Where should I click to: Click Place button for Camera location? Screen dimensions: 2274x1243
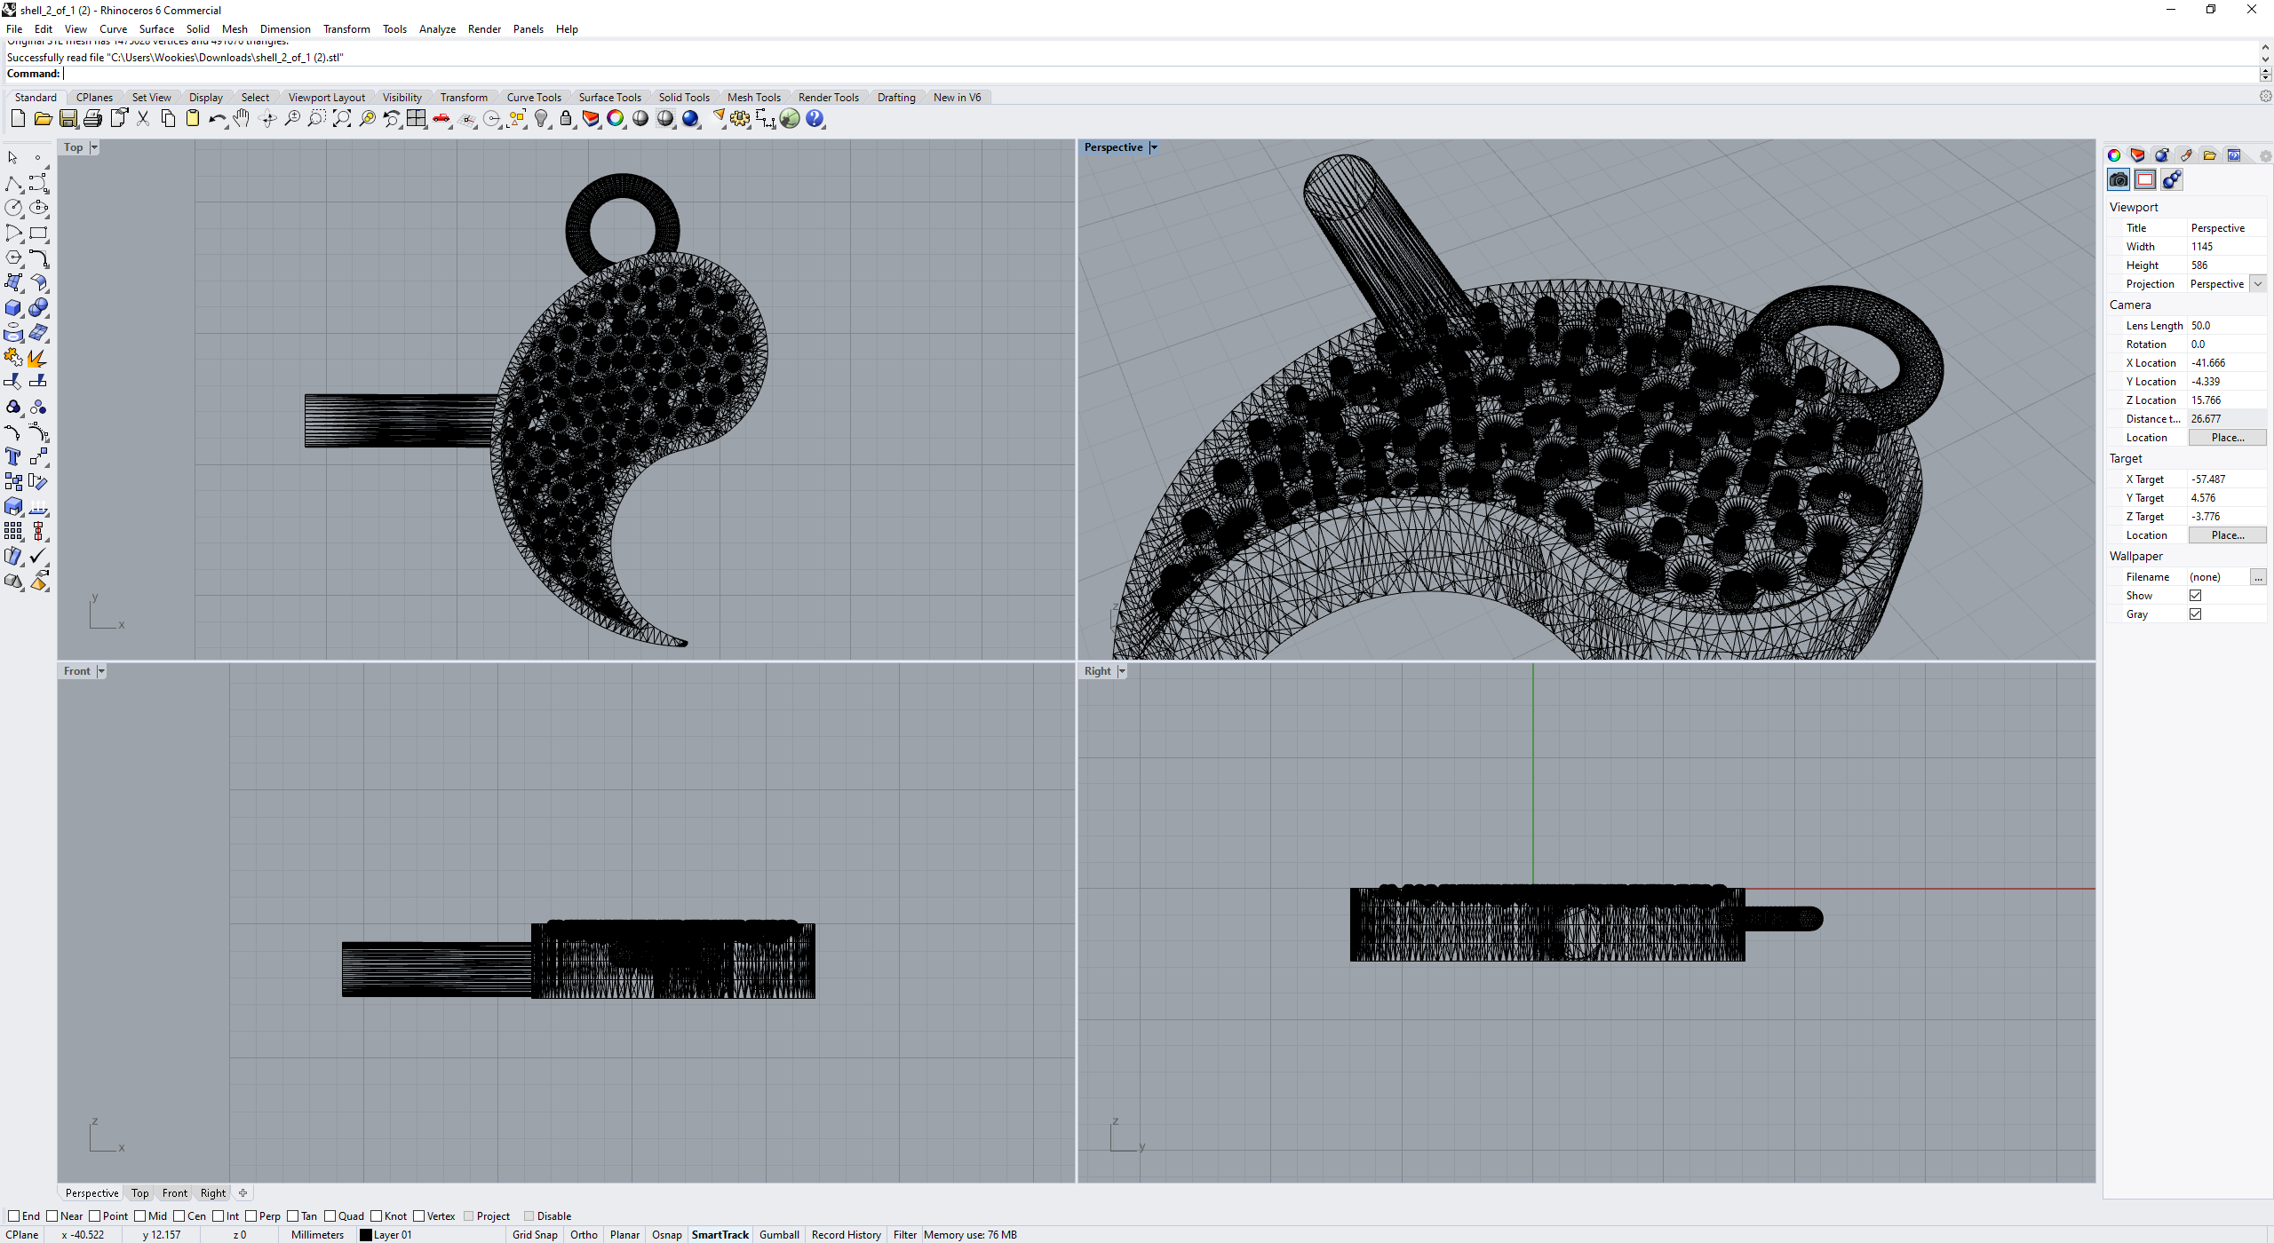pyautogui.click(x=2227, y=438)
